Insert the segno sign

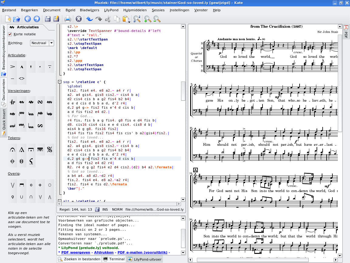pyautogui.click(x=50, y=149)
